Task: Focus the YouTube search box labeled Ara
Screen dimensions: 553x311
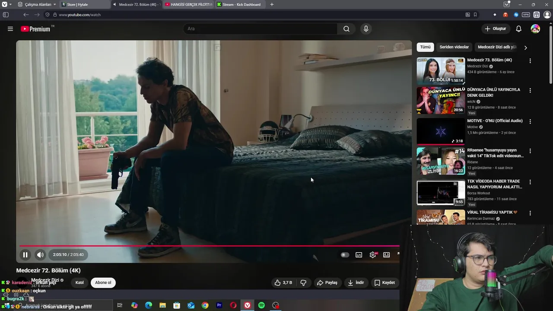Action: [260, 29]
